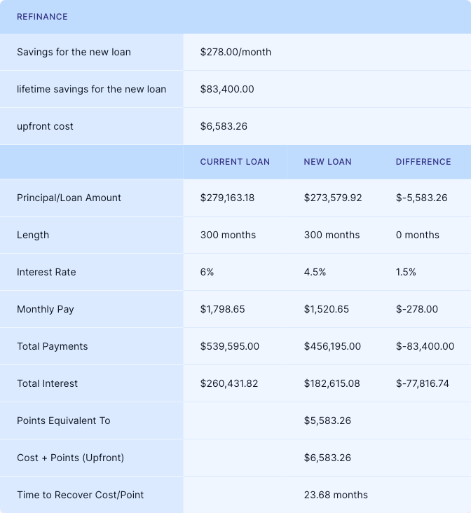
Task: Click the current loan total interest $260,431.82
Action: pyautogui.click(x=228, y=383)
